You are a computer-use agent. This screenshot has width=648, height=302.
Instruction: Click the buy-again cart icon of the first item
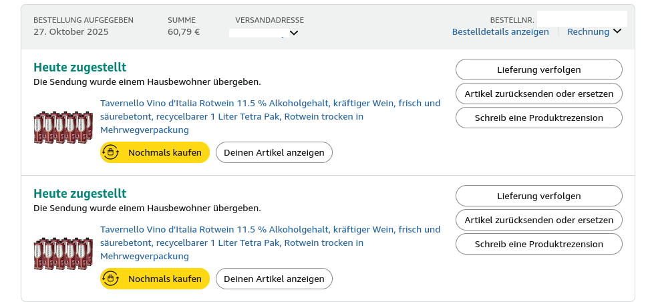click(110, 152)
